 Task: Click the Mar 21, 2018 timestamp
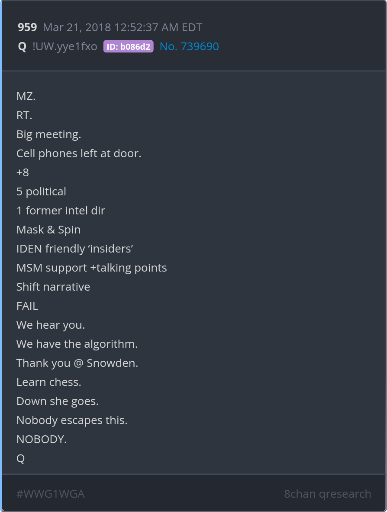point(123,28)
